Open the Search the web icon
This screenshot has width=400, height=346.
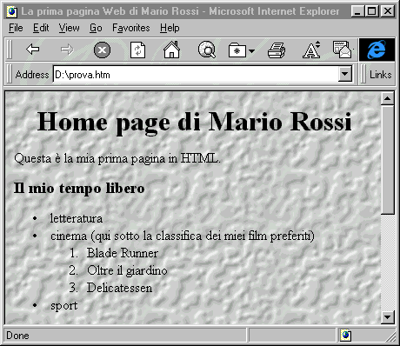coord(207,50)
